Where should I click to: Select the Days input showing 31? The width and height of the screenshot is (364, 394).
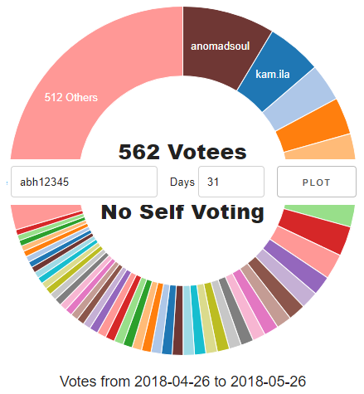pyautogui.click(x=231, y=182)
